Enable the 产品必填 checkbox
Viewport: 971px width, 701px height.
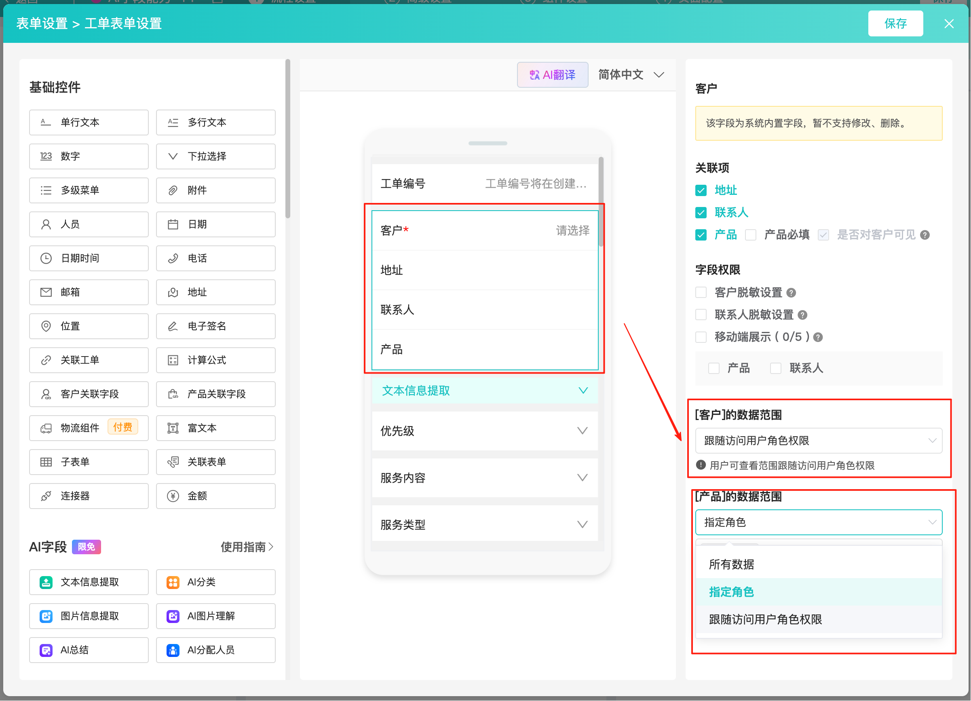(751, 235)
